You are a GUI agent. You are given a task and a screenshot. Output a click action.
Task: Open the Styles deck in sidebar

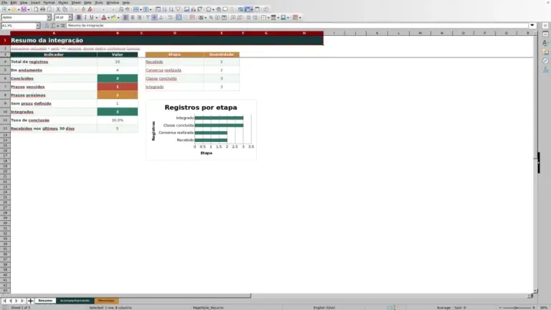[x=545, y=43]
